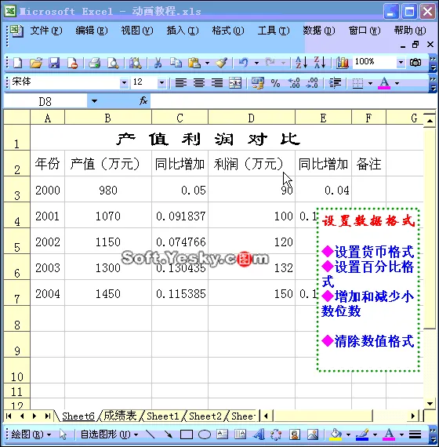Image resolution: width=439 pixels, height=447 pixels.
Task: Select the Rectangle drawing tool
Action: pos(186,434)
